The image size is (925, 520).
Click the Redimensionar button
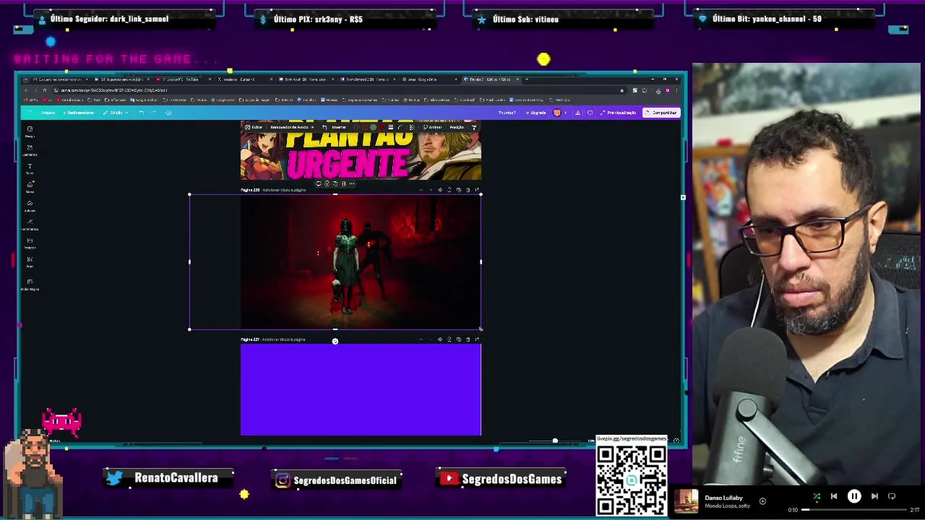pos(79,113)
